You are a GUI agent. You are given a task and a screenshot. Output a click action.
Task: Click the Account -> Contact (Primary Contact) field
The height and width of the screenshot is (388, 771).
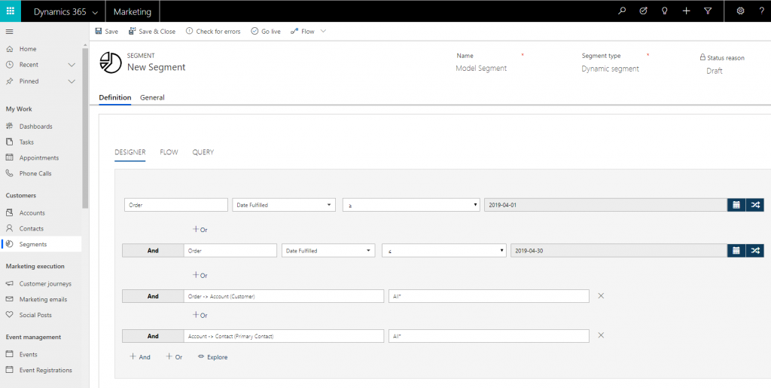283,337
